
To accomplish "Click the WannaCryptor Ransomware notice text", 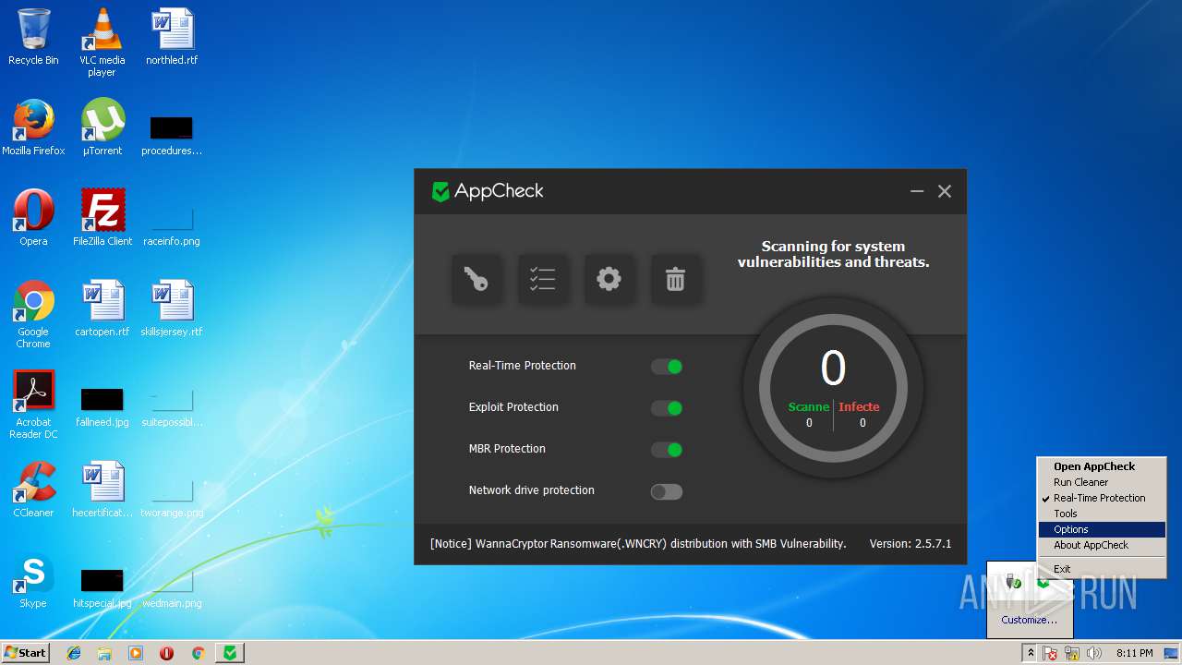I will pyautogui.click(x=638, y=544).
